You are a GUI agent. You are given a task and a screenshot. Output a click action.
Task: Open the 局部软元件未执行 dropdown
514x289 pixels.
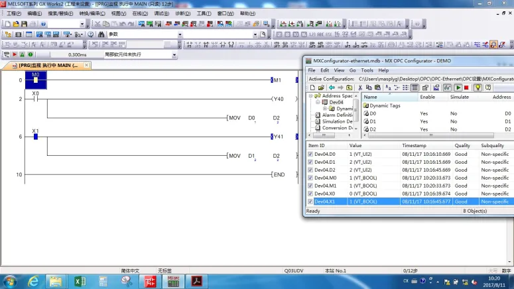tap(174, 55)
